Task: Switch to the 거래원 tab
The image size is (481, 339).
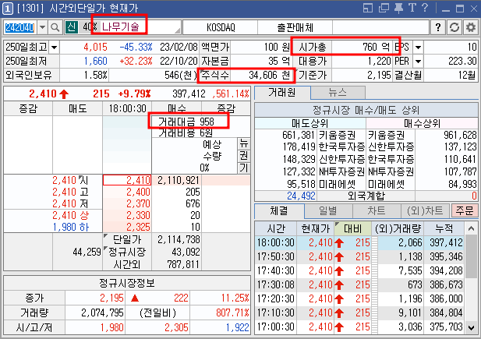Action: click(x=282, y=92)
